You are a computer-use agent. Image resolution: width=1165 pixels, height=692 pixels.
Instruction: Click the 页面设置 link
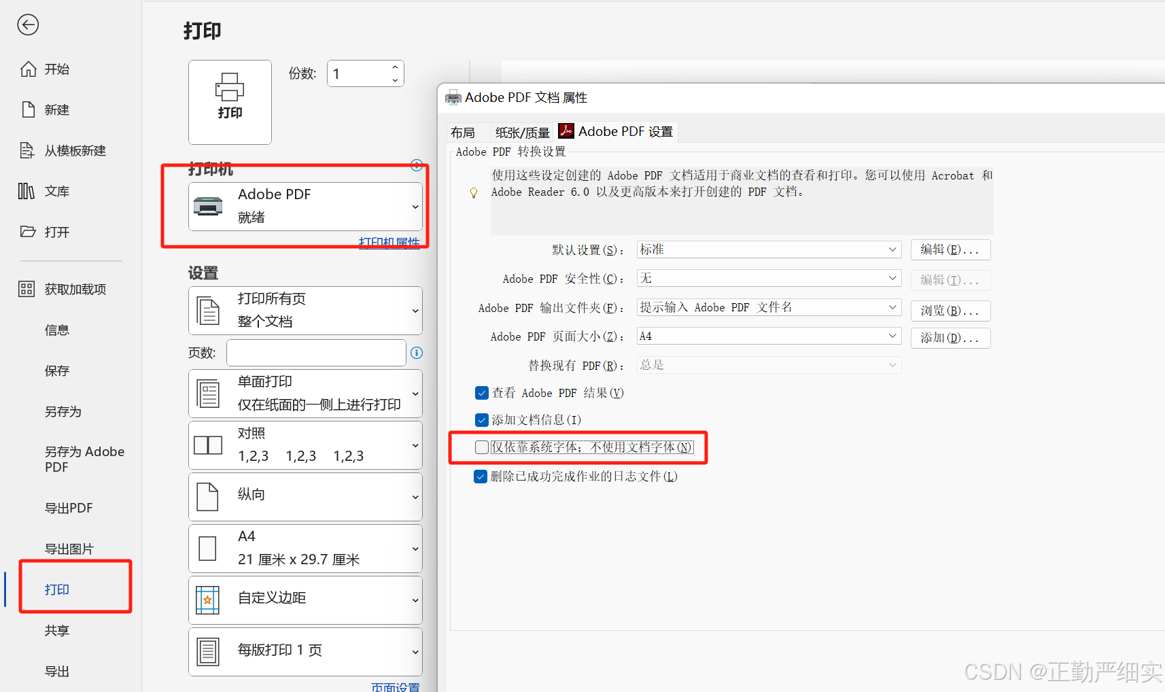tap(396, 687)
